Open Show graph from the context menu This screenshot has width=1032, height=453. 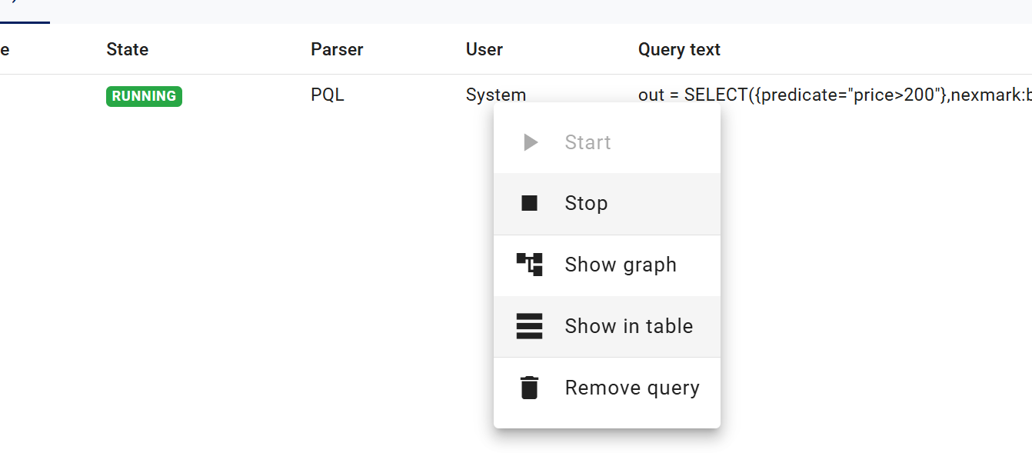coord(620,265)
